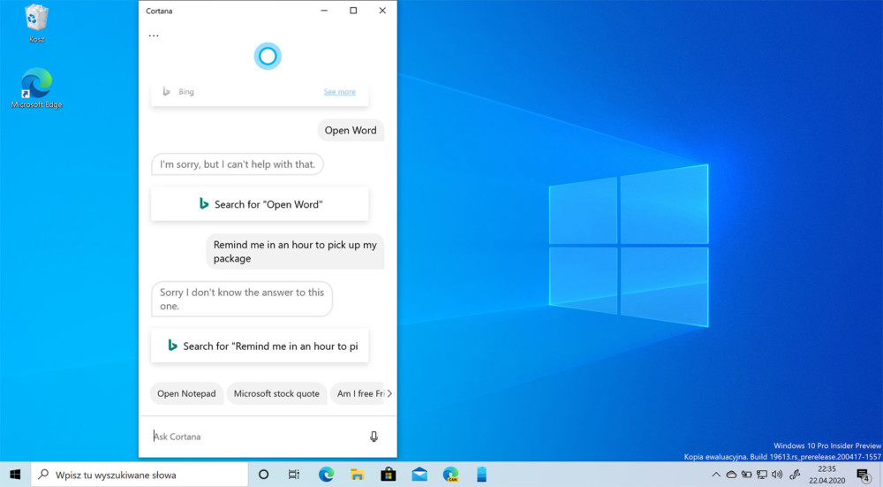Click the volume speaker tray icon
The image size is (883, 487).
[777, 475]
